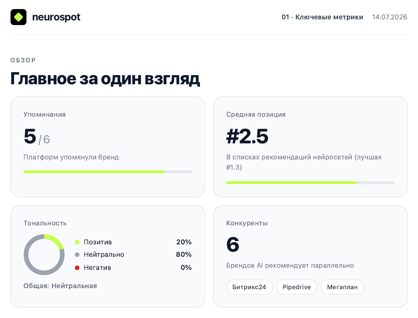Click the tonality donut chart
Image resolution: width=418 pixels, height=318 pixels.
[x=44, y=255]
